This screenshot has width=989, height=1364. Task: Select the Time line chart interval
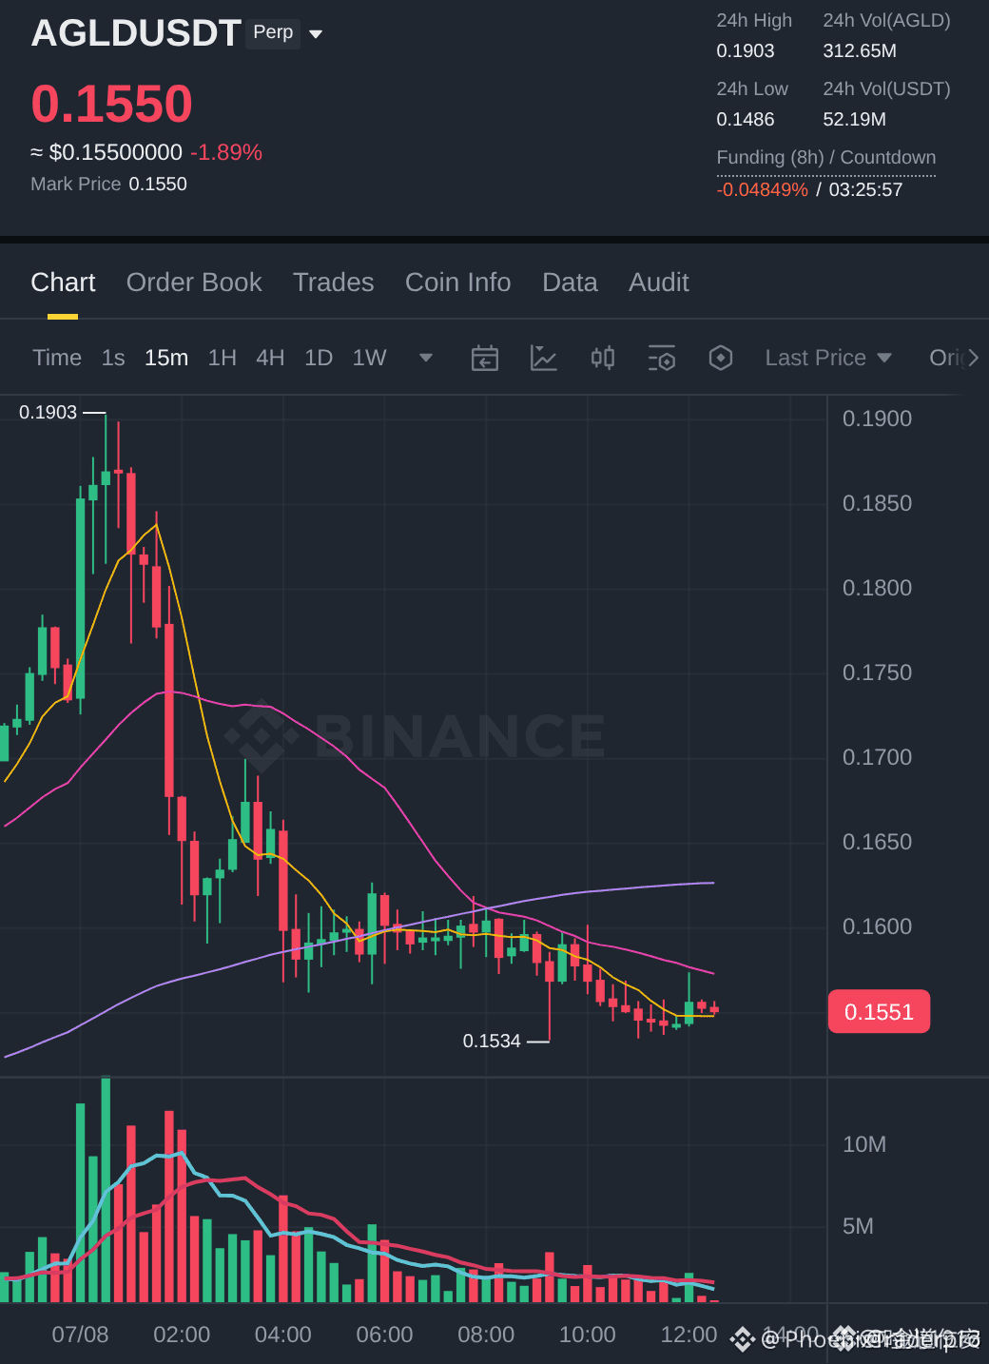57,358
